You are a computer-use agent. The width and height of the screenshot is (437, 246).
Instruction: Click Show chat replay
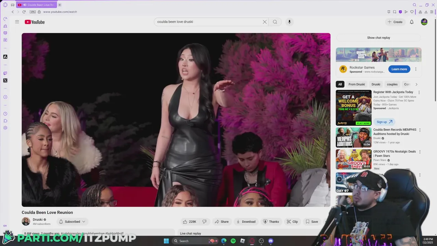point(379,38)
